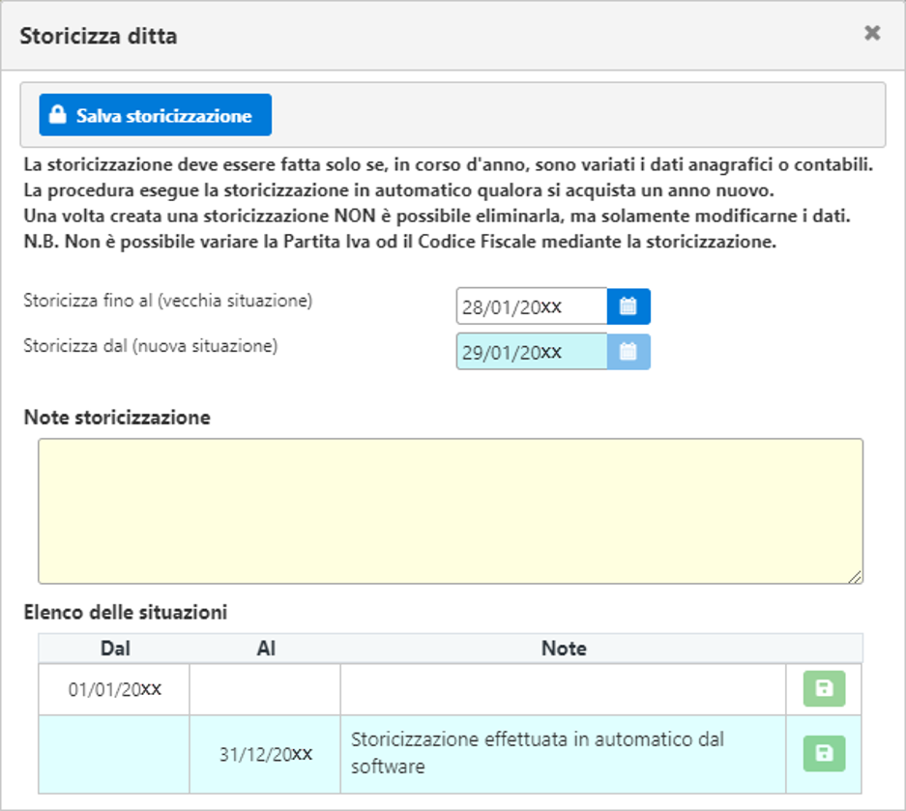906x811 pixels.
Task: Focus the Storicizza dal date field
Action: (531, 352)
